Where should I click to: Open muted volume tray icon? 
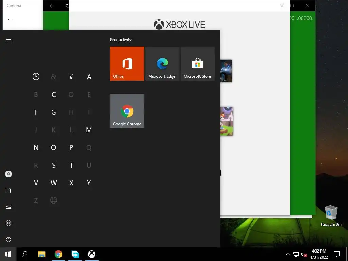(304, 254)
